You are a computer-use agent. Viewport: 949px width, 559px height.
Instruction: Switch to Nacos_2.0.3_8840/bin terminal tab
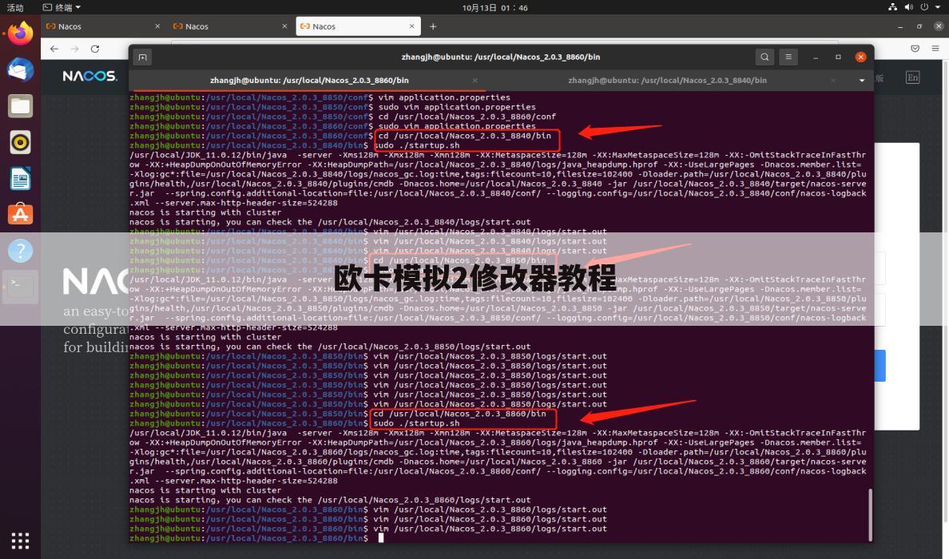click(x=667, y=81)
